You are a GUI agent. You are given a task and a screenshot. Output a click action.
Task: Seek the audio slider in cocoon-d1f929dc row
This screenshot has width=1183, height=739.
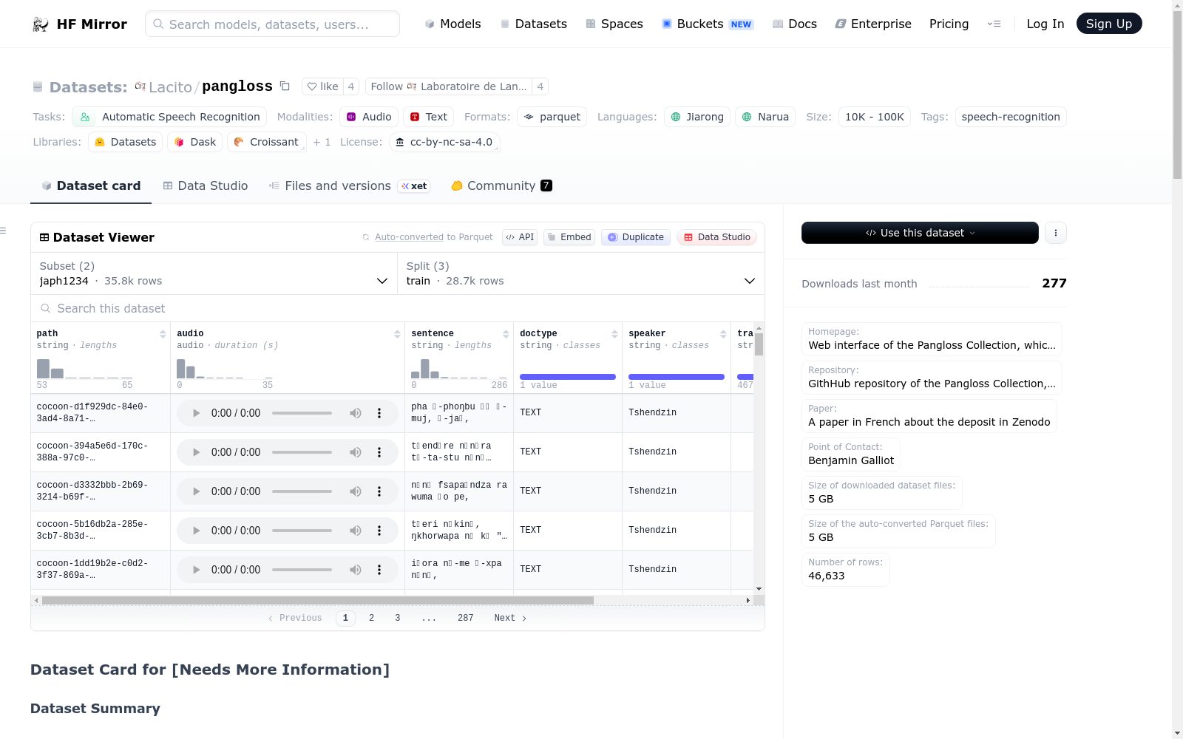pos(302,413)
